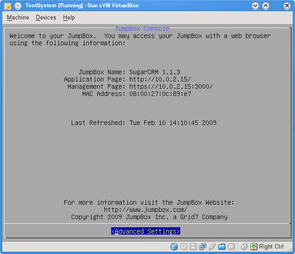Click the VirtualBox window menu icon in title bar
This screenshot has width=295, height=254.
click(8, 6)
